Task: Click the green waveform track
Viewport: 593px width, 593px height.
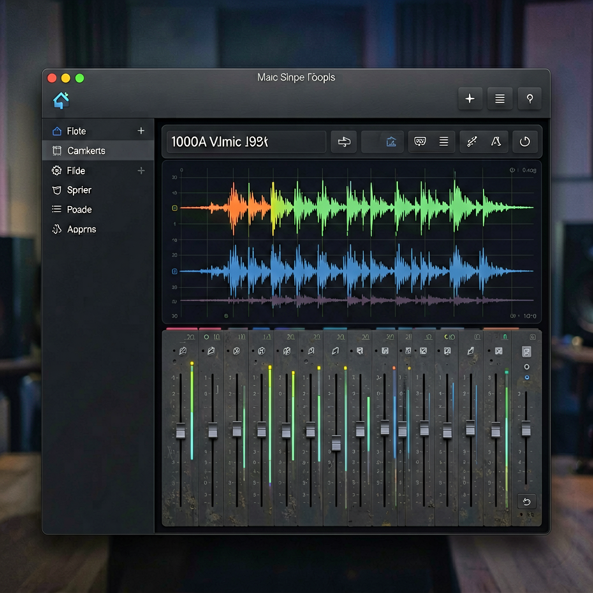Action: tap(357, 208)
